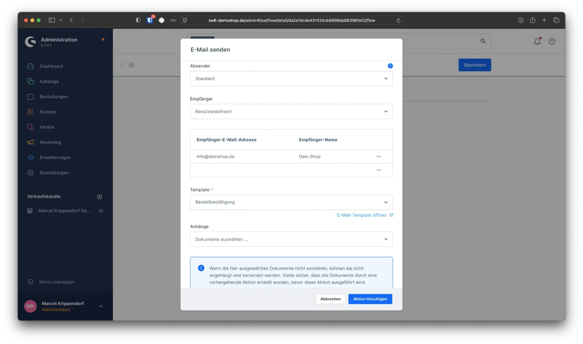
Task: Open context menu for info@deinshop.de row
Action: tap(379, 157)
